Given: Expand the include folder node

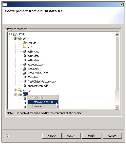Looking at the screenshot, I should [x=20, y=43].
